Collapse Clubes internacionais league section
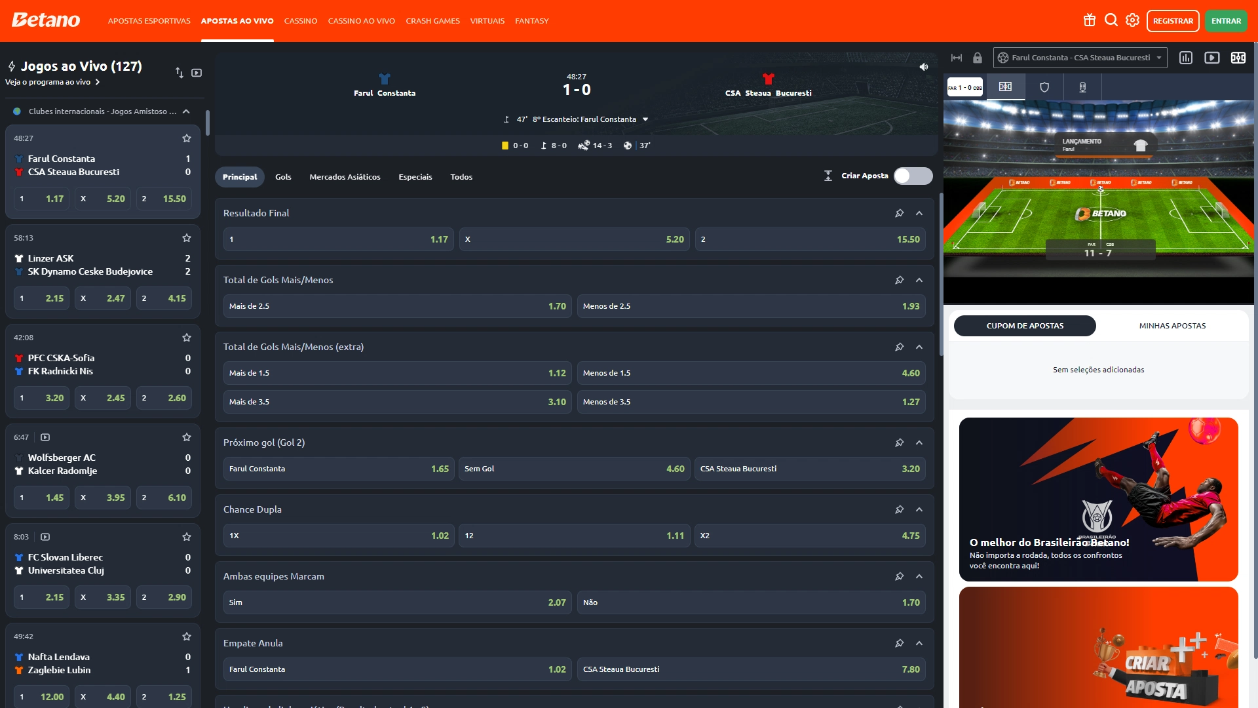1258x708 pixels. [186, 111]
